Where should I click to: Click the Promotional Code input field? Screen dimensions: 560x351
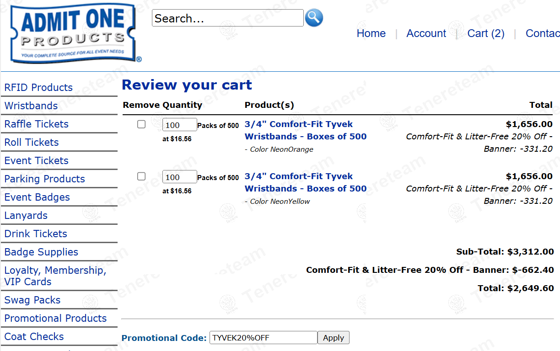(263, 338)
